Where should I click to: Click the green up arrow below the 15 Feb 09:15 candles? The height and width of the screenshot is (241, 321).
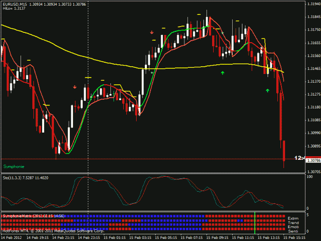tap(222, 72)
